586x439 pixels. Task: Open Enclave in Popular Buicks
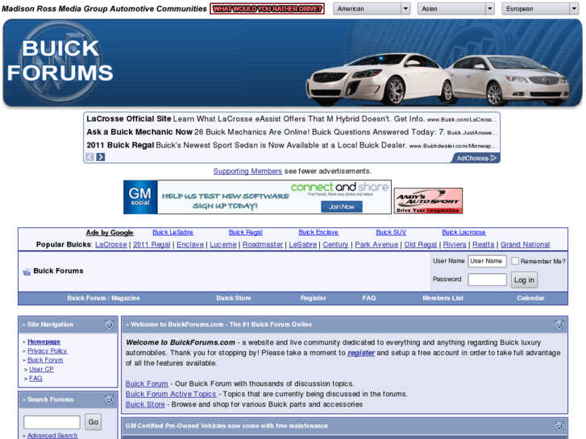coord(190,244)
